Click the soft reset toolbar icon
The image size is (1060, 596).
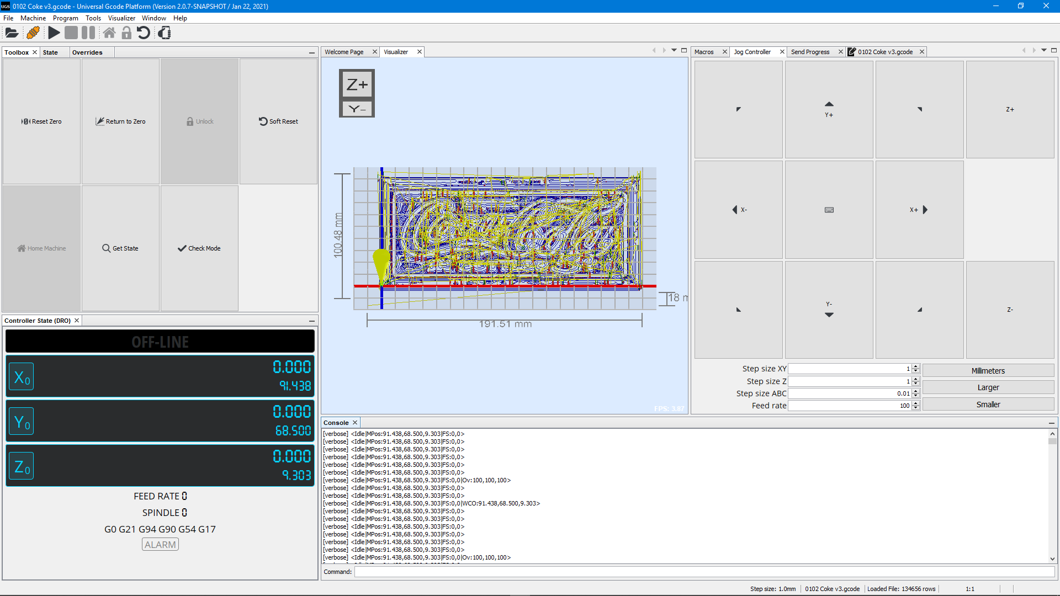(x=144, y=33)
